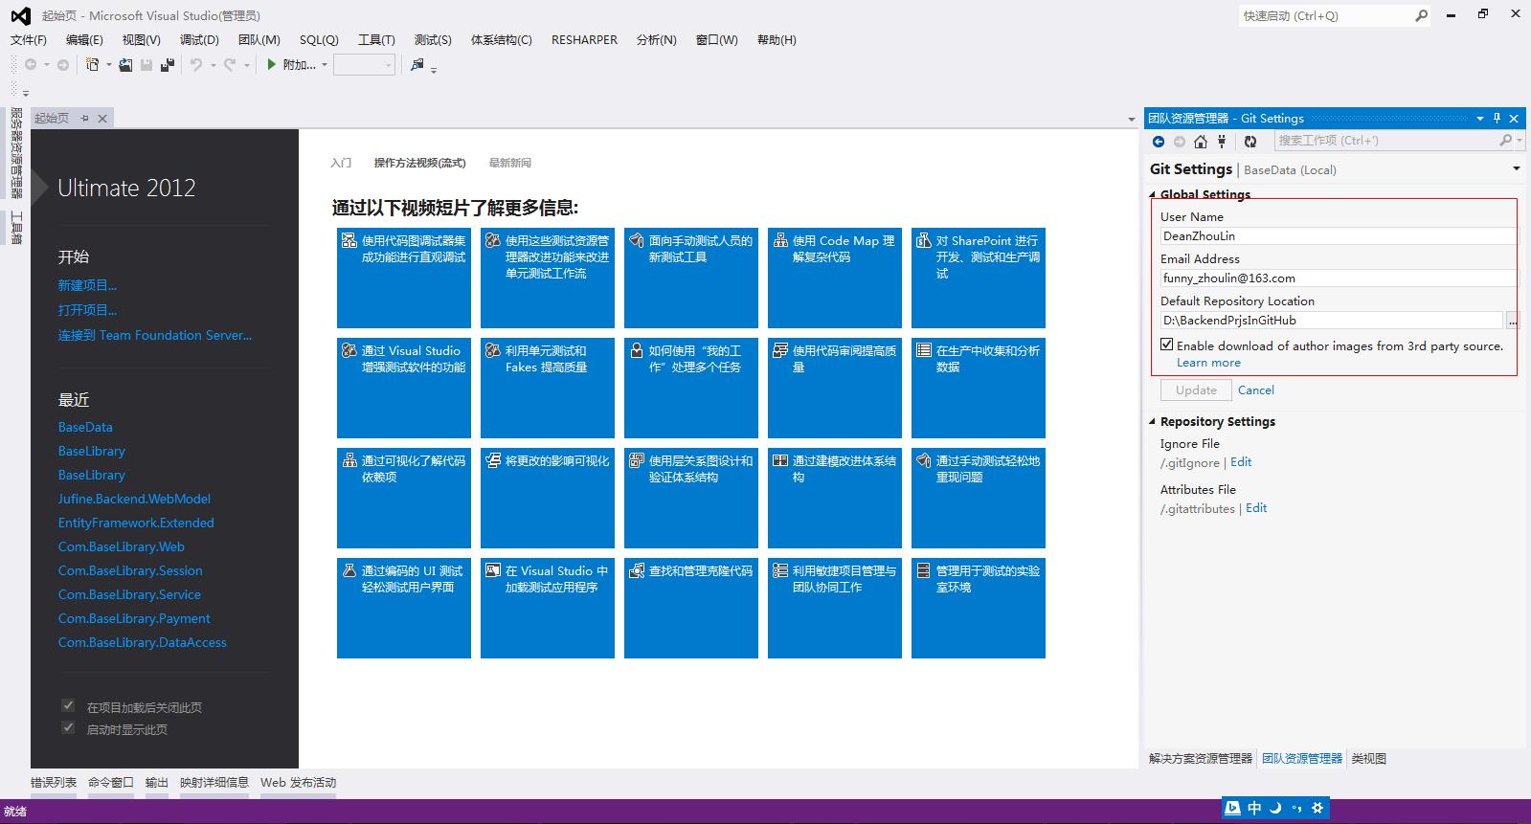The width and height of the screenshot is (1531, 824).
Task: Open the Undo history dropdown arrow
Action: 213,65
